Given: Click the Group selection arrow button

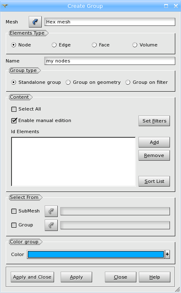Looking at the screenshot, I should pyautogui.click(x=51, y=225).
